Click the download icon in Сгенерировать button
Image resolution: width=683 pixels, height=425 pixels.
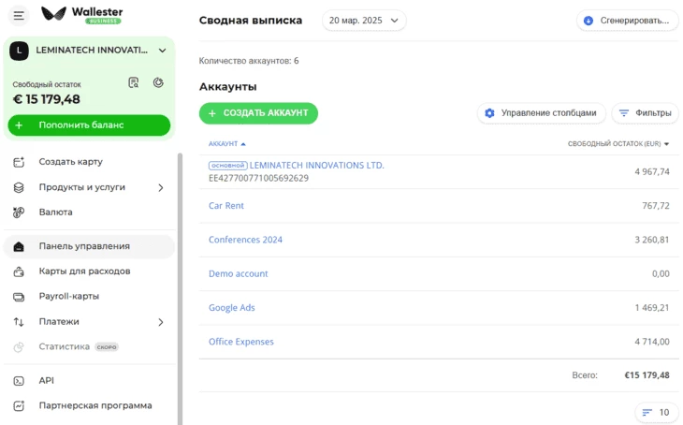[x=589, y=21]
